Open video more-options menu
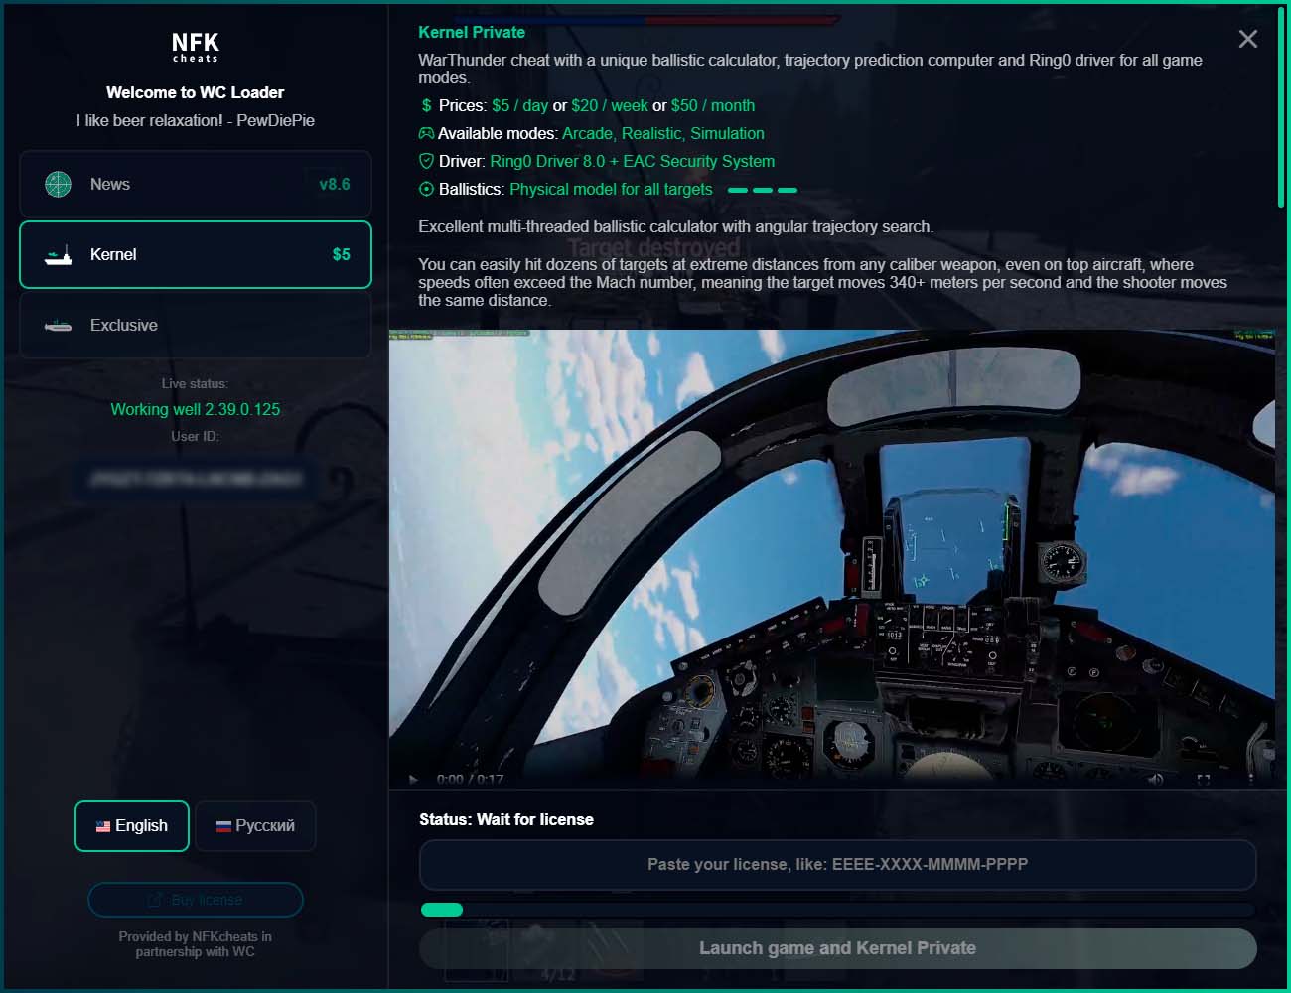This screenshot has height=993, width=1291. [x=1251, y=780]
